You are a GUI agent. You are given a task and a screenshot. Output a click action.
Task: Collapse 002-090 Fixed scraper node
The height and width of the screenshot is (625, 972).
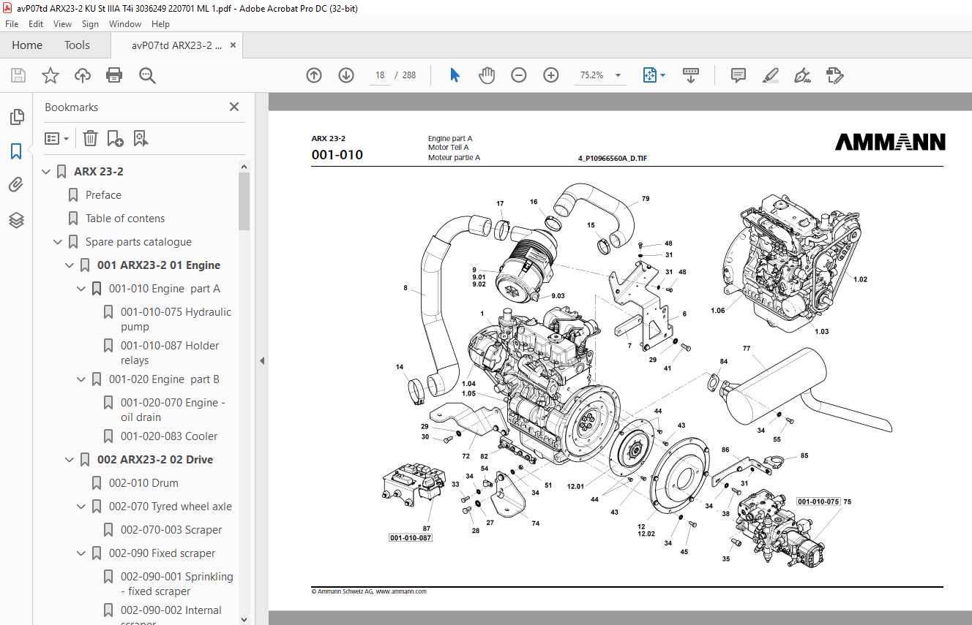[x=81, y=553]
